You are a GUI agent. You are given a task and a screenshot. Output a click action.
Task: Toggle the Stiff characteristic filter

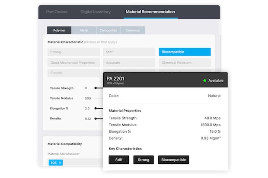(x=129, y=52)
